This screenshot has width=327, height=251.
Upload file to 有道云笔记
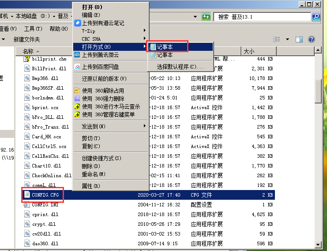pos(102,23)
